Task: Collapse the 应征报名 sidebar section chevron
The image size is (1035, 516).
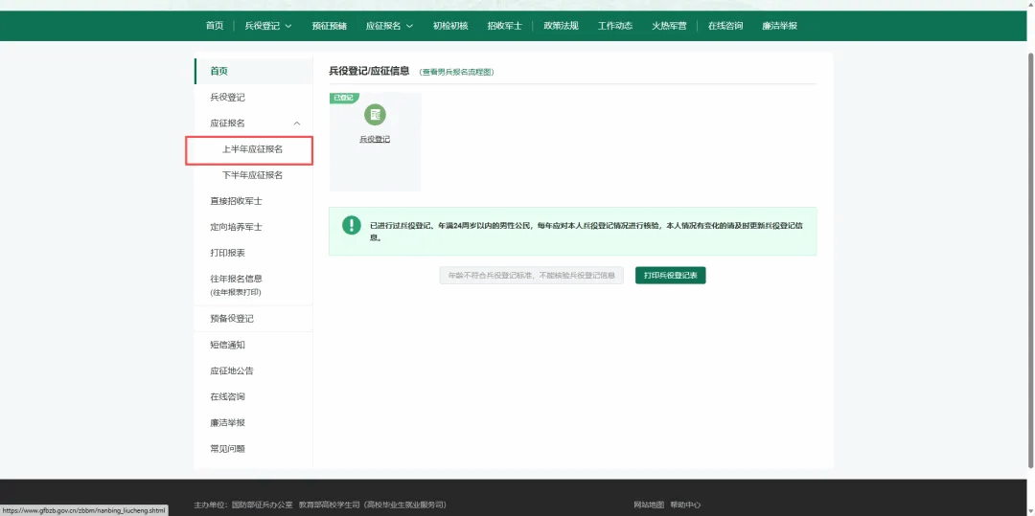Action: click(297, 123)
